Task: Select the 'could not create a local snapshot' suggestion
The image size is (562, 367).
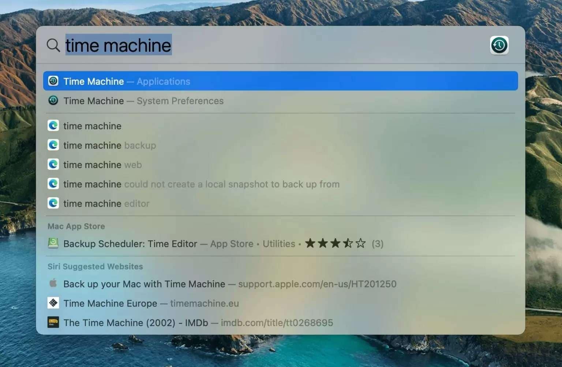Action: 280,184
